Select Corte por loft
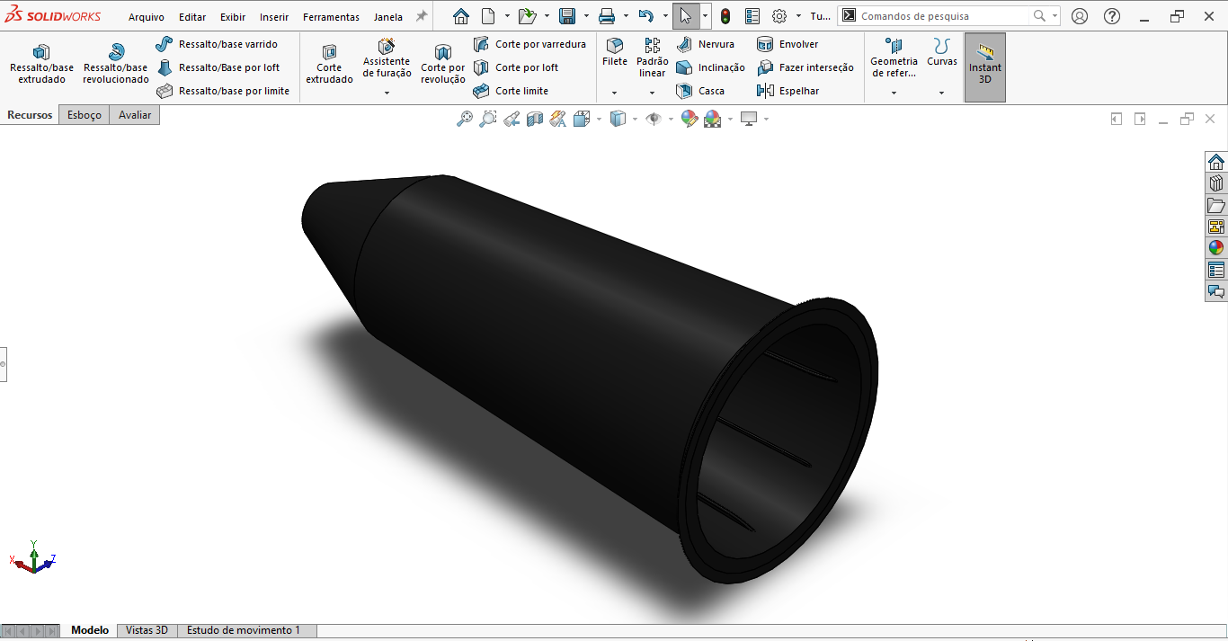This screenshot has width=1228, height=641. [x=515, y=67]
